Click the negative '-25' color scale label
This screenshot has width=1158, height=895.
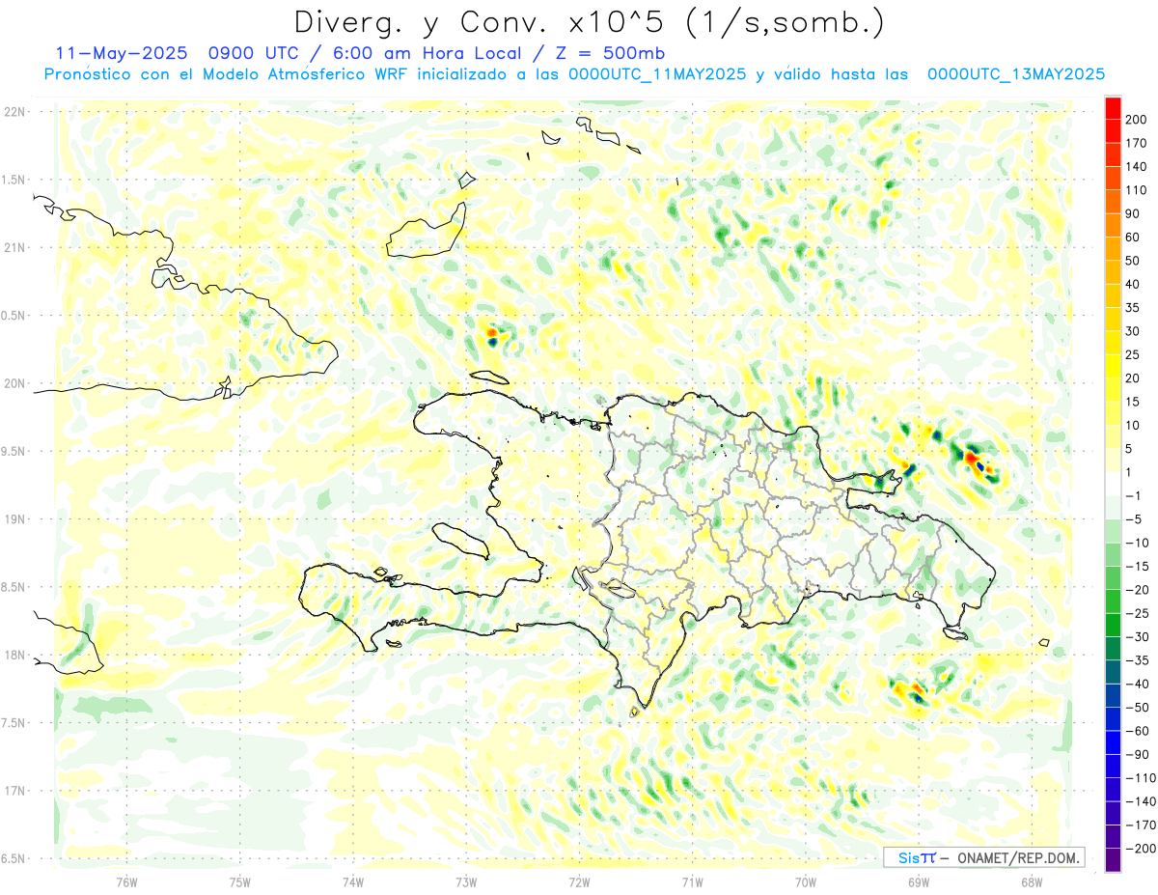click(x=1137, y=613)
